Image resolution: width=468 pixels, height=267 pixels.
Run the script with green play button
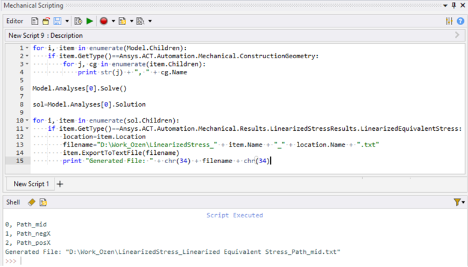90,21
